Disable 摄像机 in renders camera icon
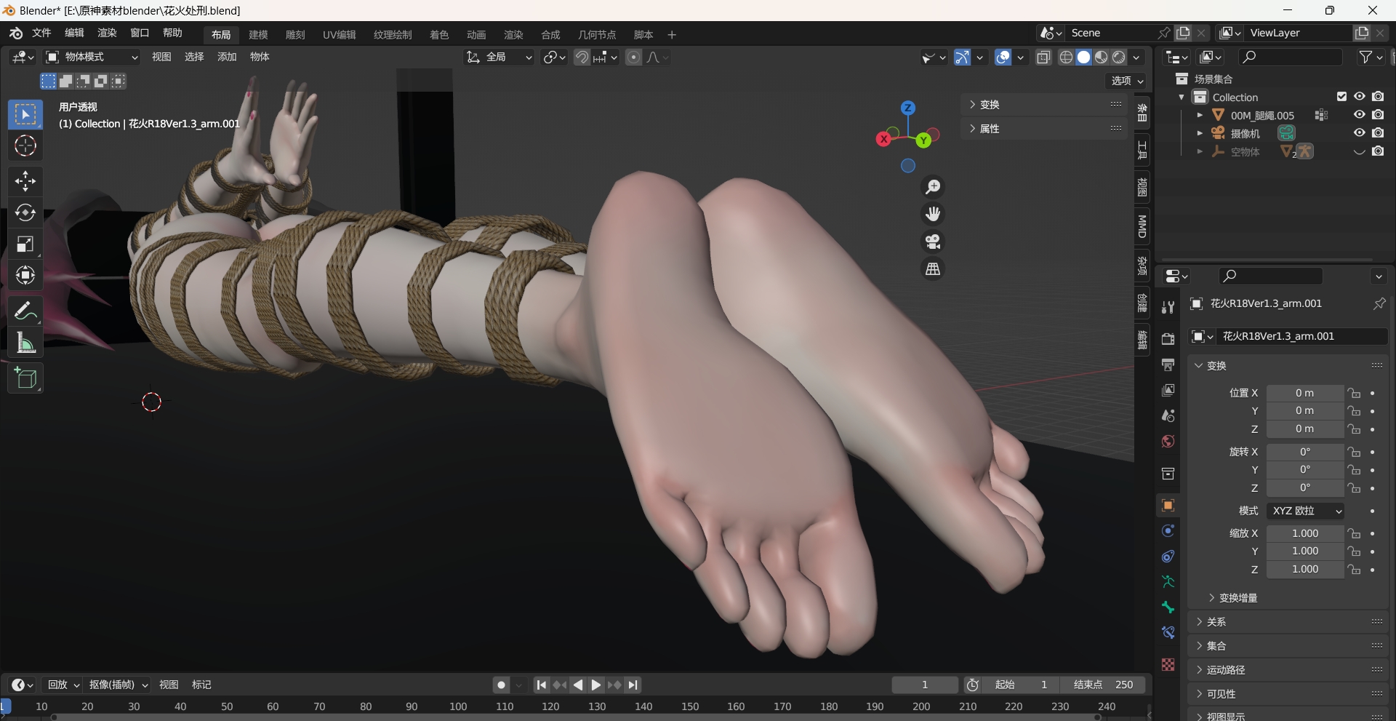 [x=1378, y=133]
